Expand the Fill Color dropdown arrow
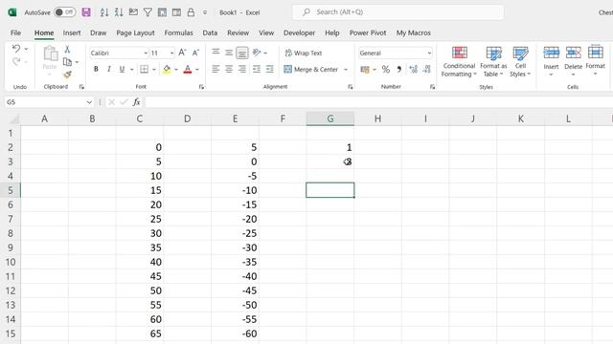Screen dimensions: 613x344 [x=176, y=70]
